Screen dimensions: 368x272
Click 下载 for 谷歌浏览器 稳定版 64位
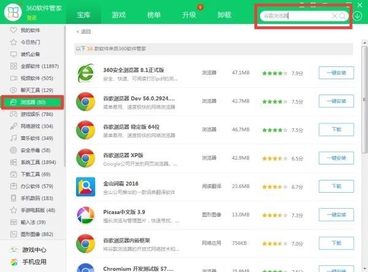pyautogui.click(x=336, y=130)
